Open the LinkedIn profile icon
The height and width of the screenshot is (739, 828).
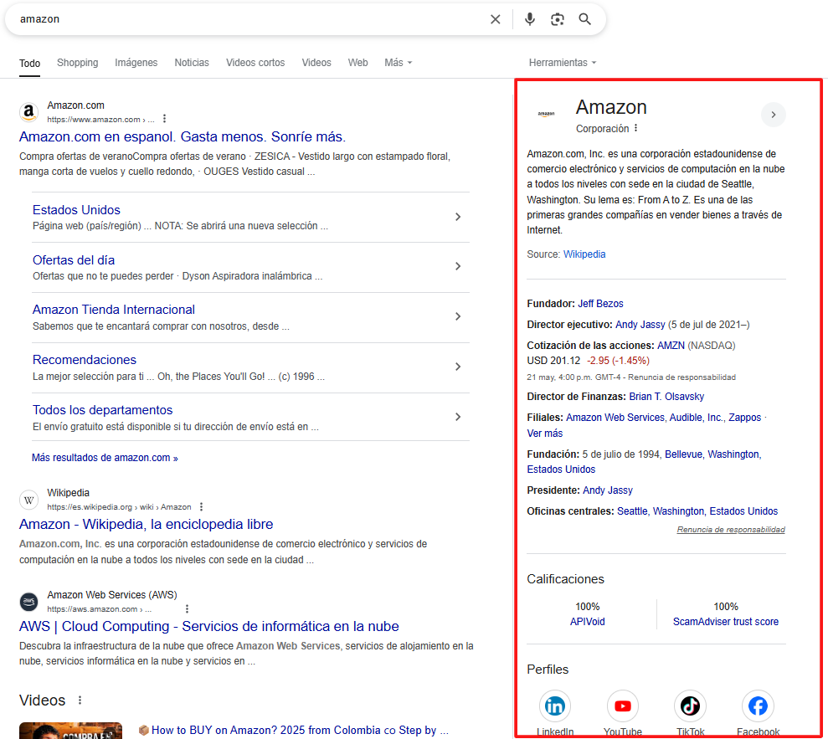[555, 706]
